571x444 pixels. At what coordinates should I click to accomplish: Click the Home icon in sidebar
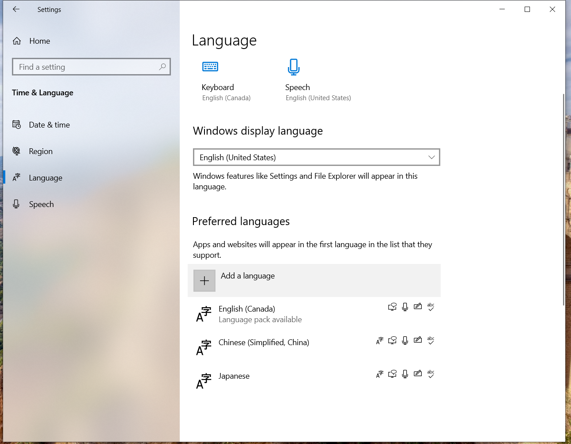pos(17,41)
